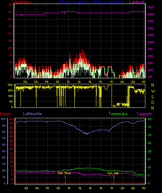162x193 pixels.
Task: Click the 975 pressure axis value
Action: (x=151, y=77)
